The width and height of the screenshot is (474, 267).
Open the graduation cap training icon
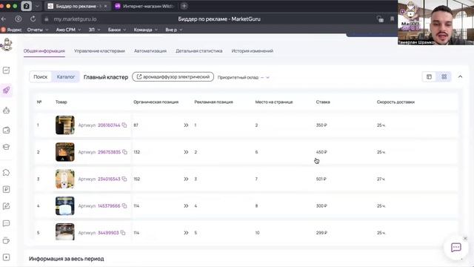[6, 147]
